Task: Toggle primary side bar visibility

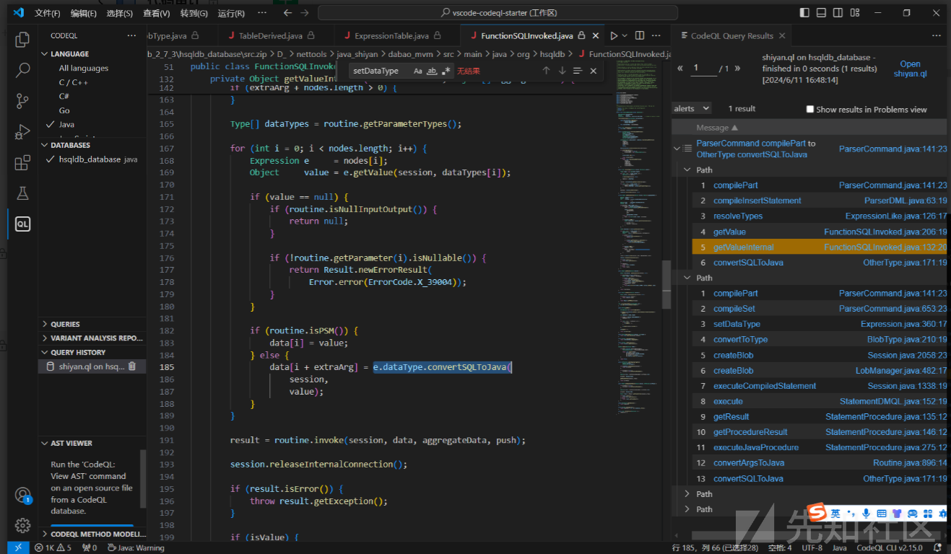Action: coord(805,13)
